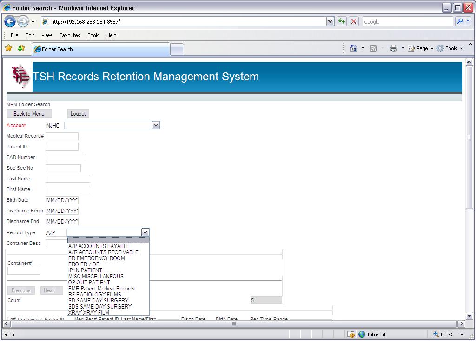This screenshot has height=341, width=476.
Task: Open recent pages dropdown beside Forward arrow
Action: pos(33,22)
